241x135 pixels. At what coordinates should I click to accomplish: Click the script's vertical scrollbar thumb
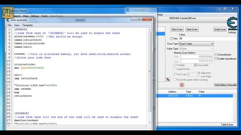pos(150,72)
